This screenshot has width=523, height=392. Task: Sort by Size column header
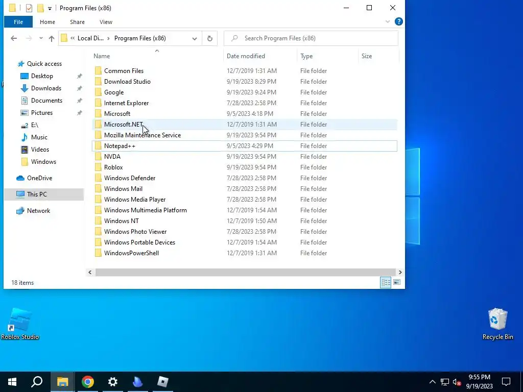[x=378, y=56]
